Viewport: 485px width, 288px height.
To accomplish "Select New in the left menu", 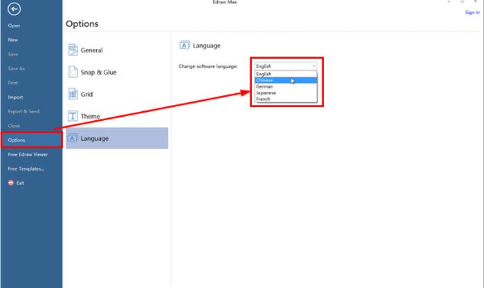I will [13, 40].
